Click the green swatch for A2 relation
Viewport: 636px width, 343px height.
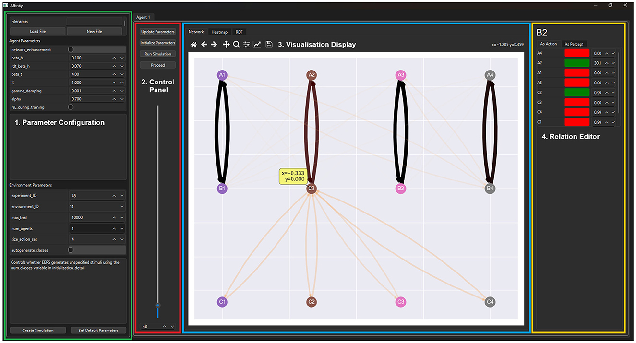[x=576, y=63]
